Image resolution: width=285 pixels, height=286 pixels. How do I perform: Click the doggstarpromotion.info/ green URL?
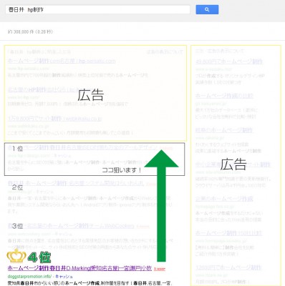pyautogui.click(x=29, y=277)
